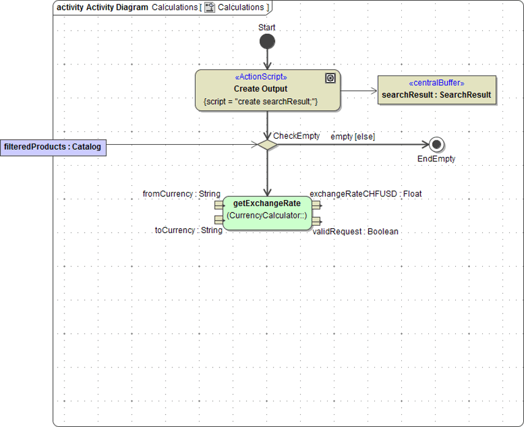
Task: Select the Start initial node circle
Action: (266, 42)
